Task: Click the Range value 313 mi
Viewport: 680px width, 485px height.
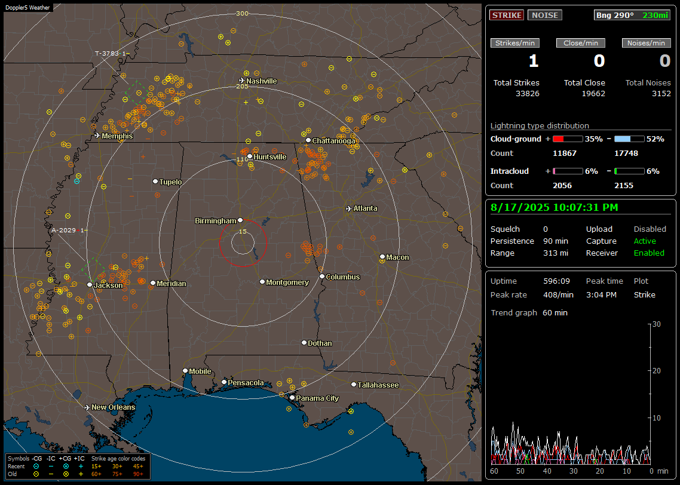Action: click(x=556, y=253)
